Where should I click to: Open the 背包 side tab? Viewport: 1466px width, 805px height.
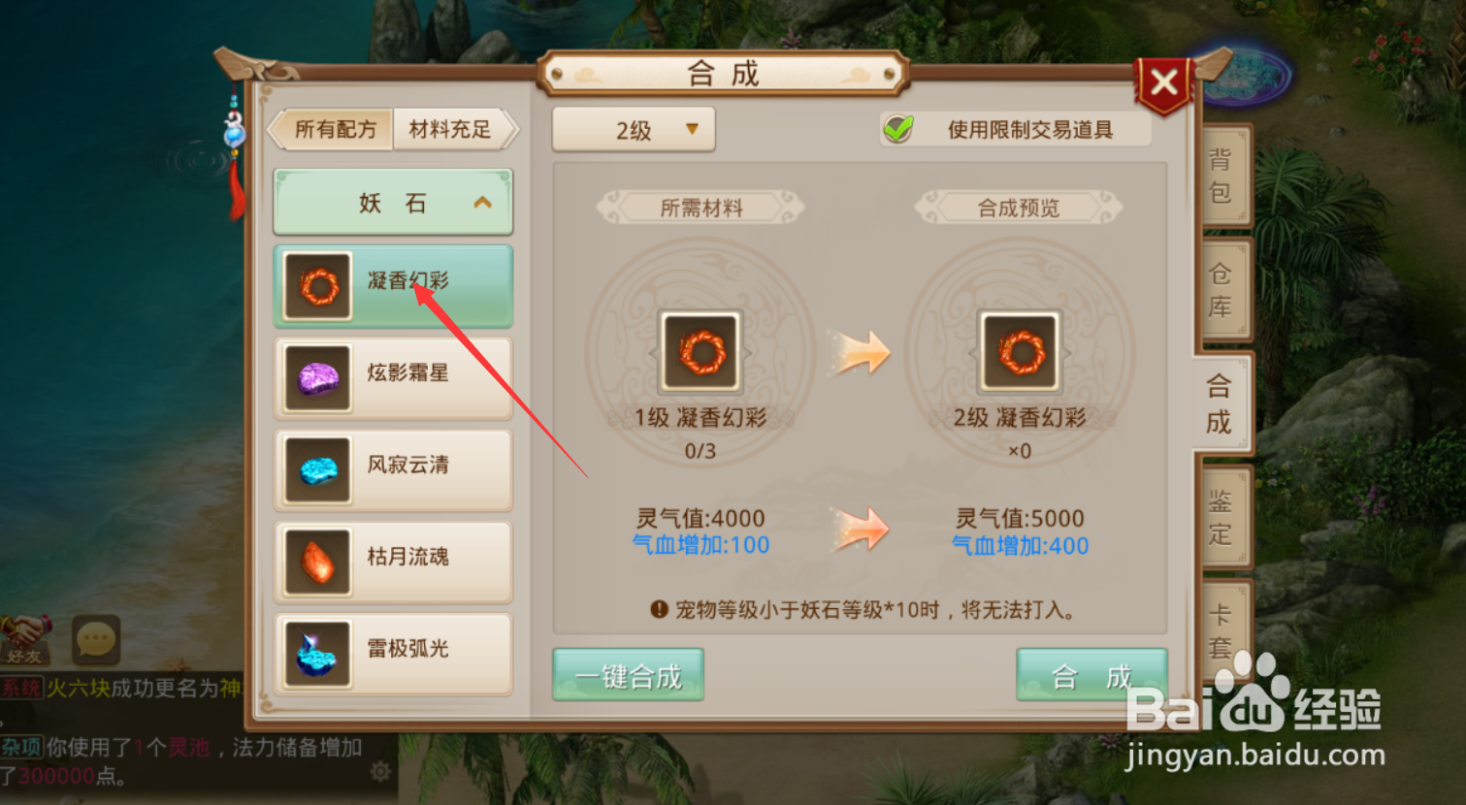[1222, 176]
